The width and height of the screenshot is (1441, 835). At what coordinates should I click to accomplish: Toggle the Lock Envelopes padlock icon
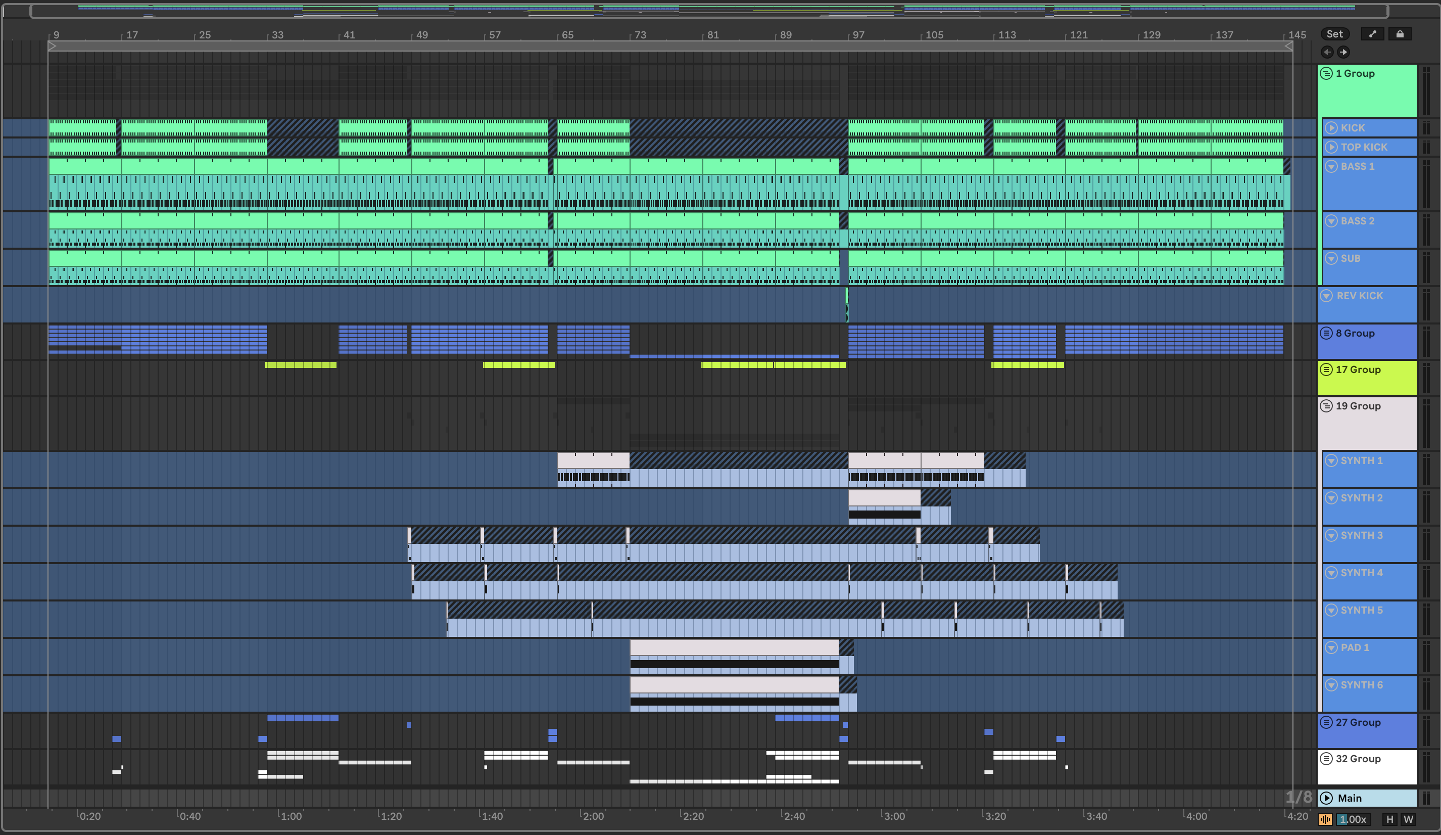pos(1399,34)
